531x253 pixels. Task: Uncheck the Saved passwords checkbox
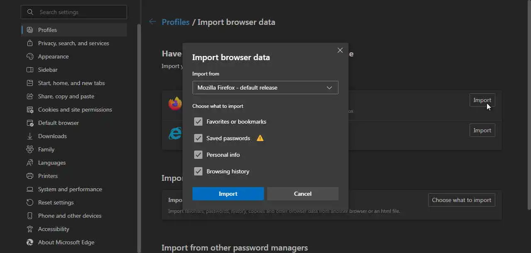point(198,138)
